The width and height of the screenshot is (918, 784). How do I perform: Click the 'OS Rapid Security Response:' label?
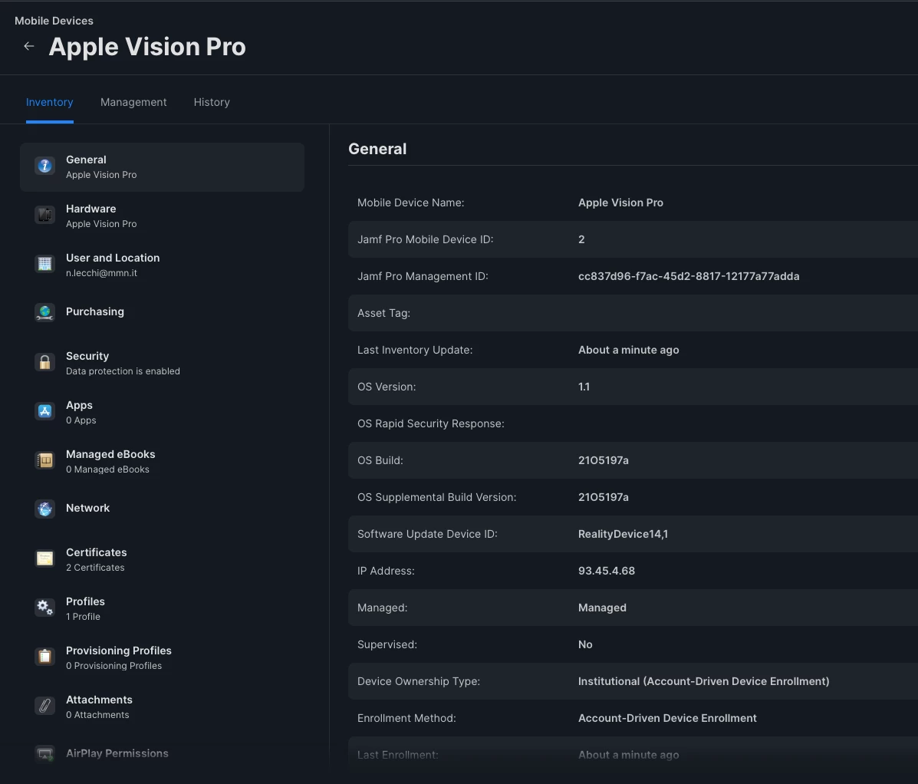[430, 424]
